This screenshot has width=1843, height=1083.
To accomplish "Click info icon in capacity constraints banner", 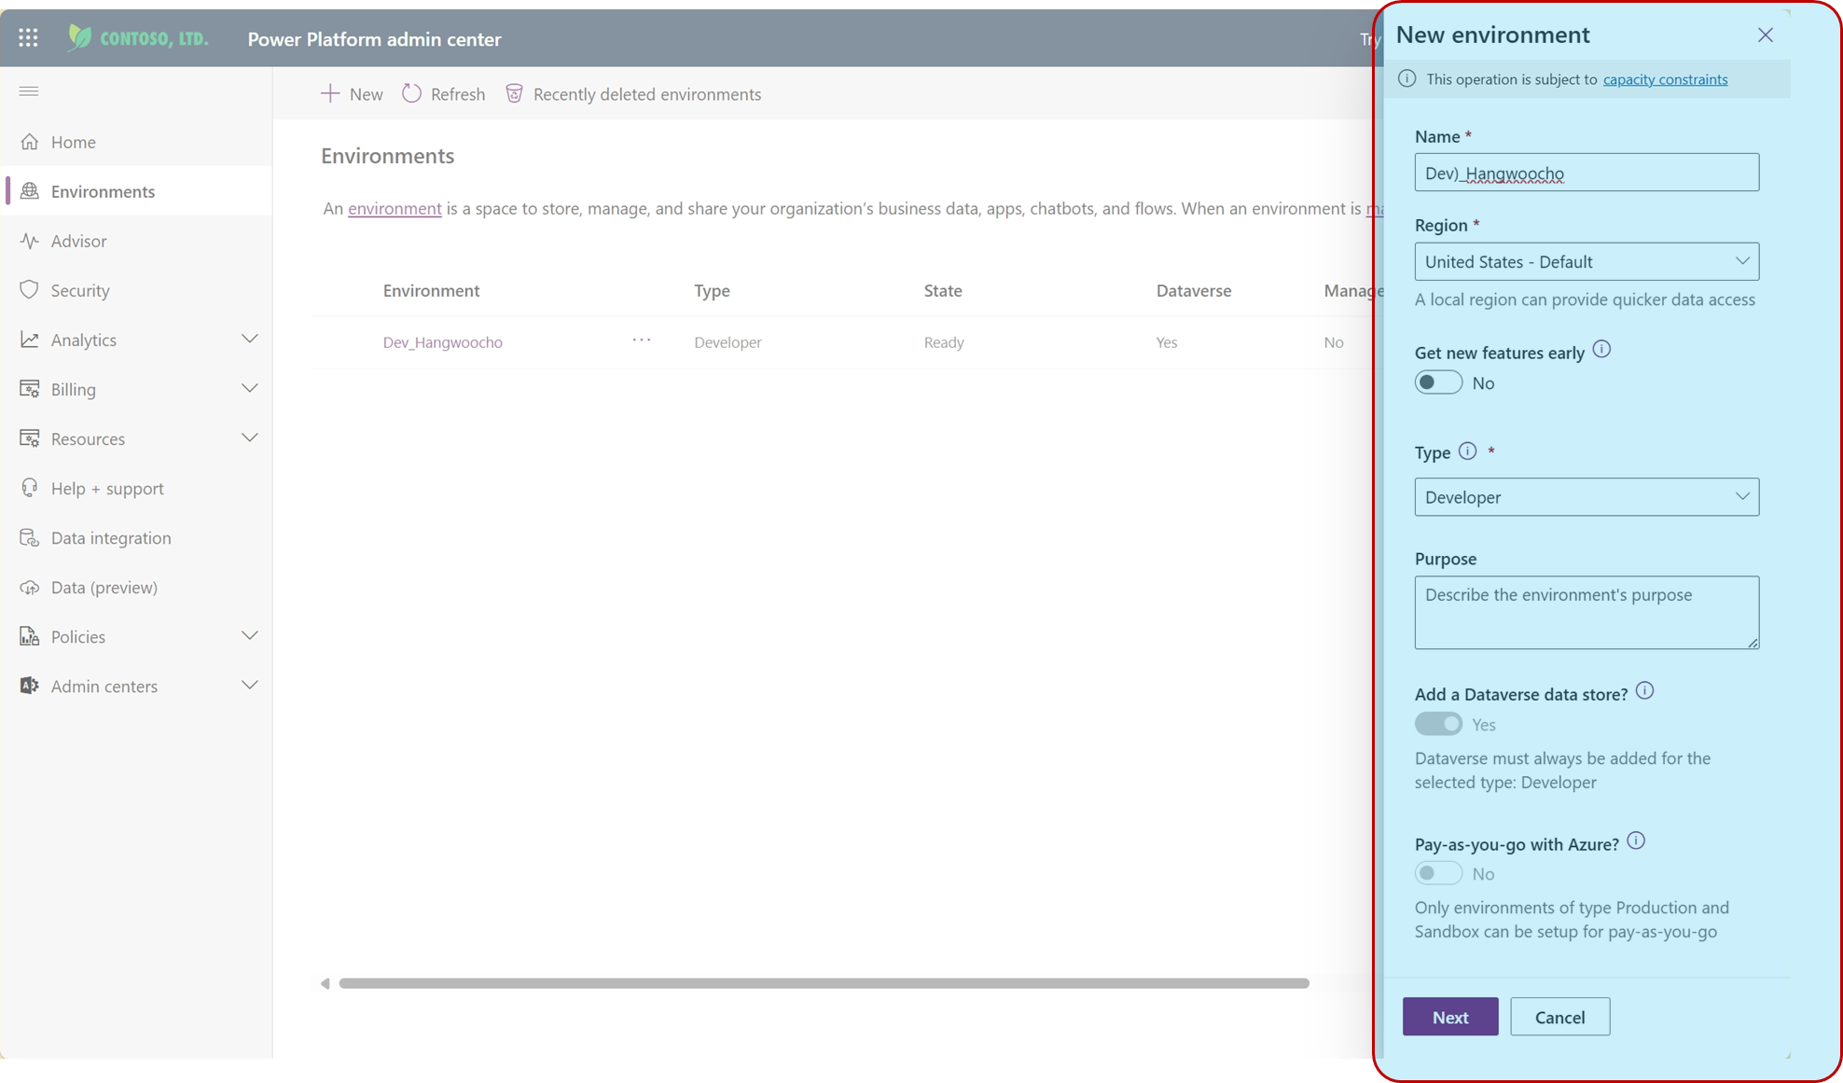I will pos(1407,78).
